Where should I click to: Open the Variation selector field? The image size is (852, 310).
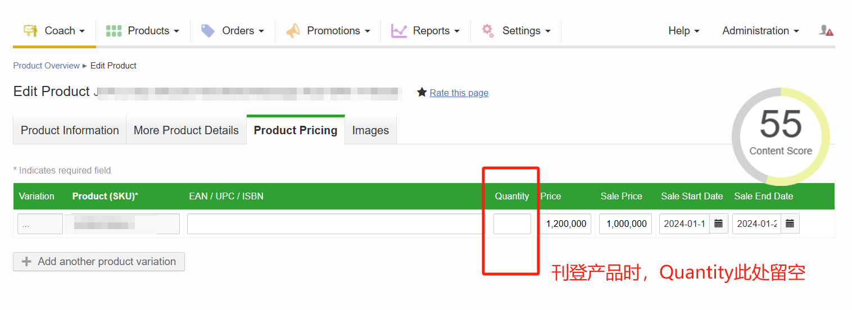pyautogui.click(x=40, y=224)
